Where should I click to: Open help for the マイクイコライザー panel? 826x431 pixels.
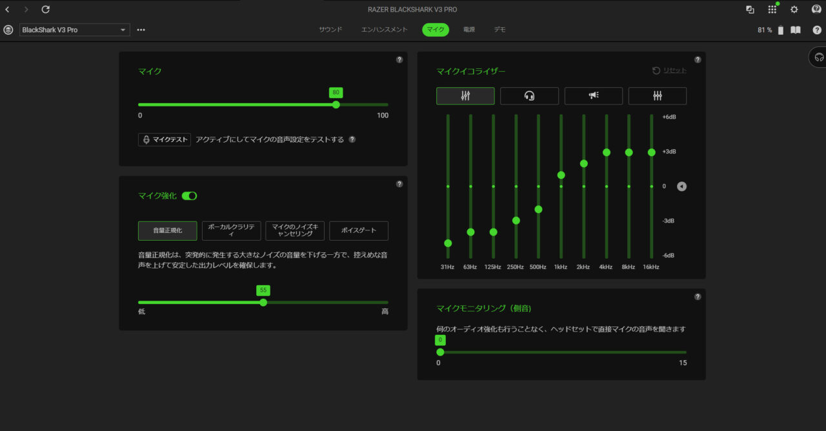click(698, 59)
